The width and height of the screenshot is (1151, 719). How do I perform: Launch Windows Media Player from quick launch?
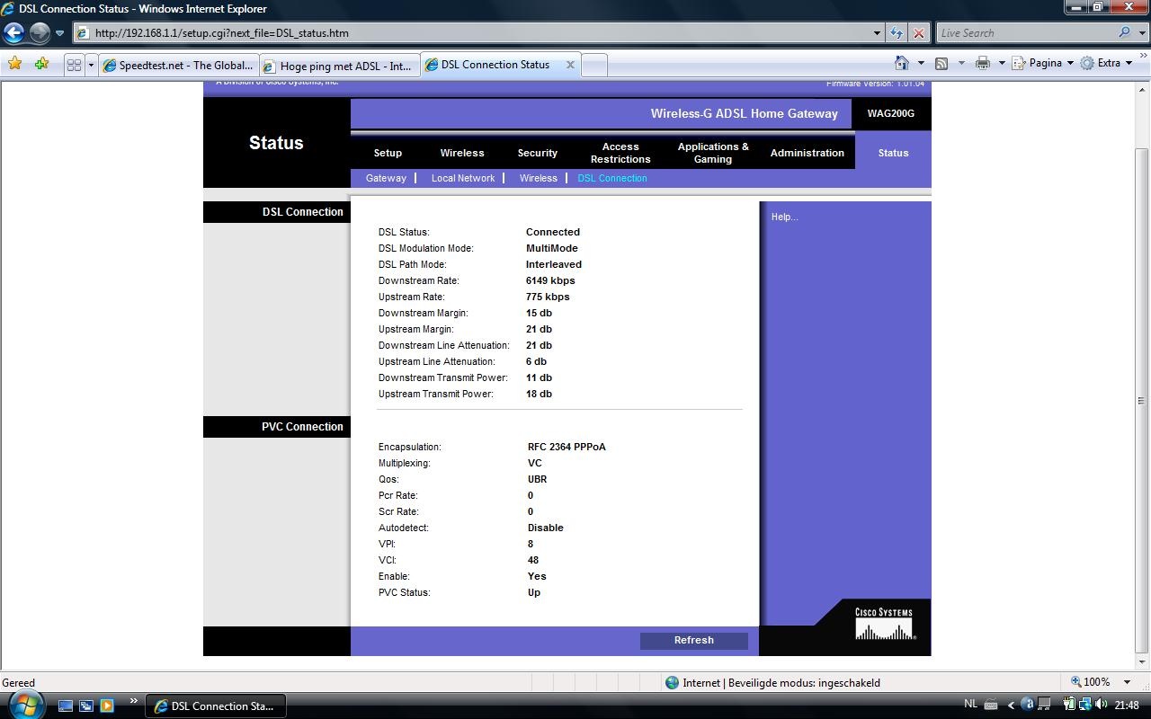(107, 706)
